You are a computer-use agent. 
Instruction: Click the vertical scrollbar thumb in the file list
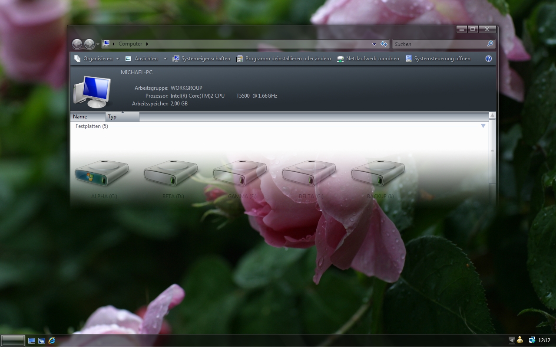(x=492, y=151)
